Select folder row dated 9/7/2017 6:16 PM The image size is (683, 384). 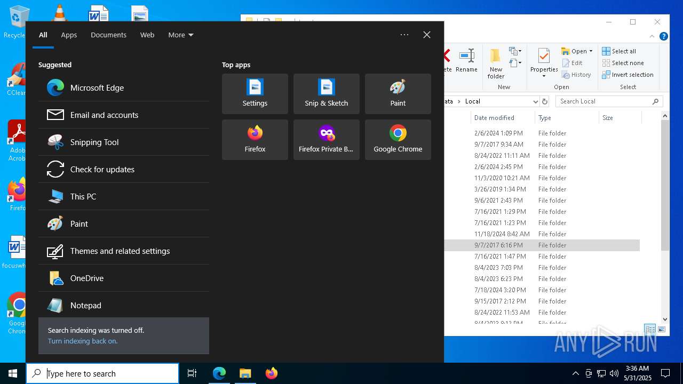(542, 245)
